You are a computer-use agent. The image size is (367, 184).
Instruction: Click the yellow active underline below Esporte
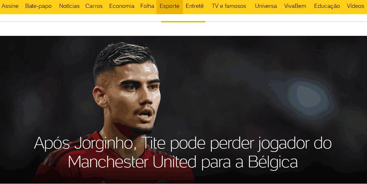tap(183, 22)
